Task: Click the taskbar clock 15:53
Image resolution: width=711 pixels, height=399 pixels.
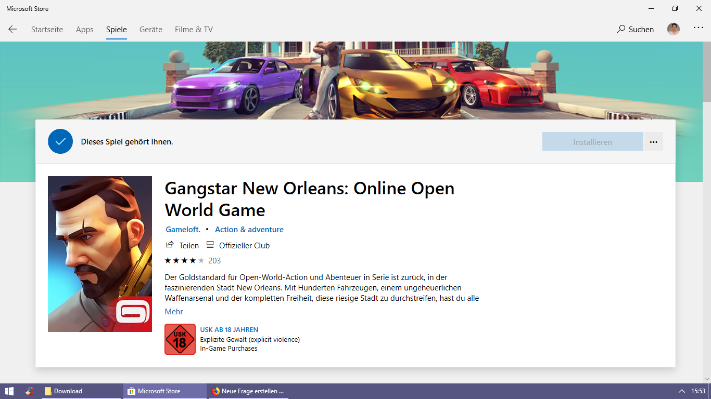Action: point(698,391)
